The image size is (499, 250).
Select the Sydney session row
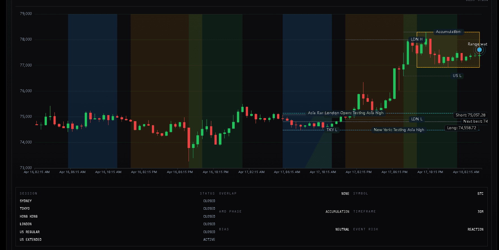pyautogui.click(x=26, y=201)
